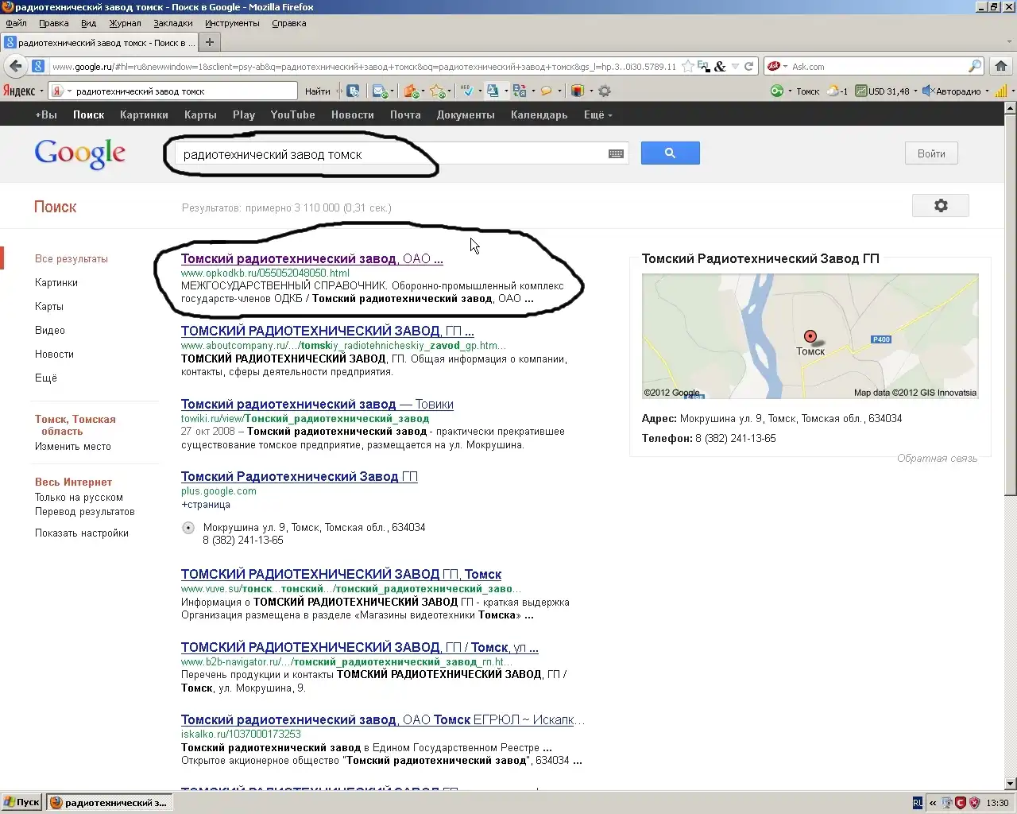Go to the Firefox home page icon
1017x814 pixels.
point(1001,66)
